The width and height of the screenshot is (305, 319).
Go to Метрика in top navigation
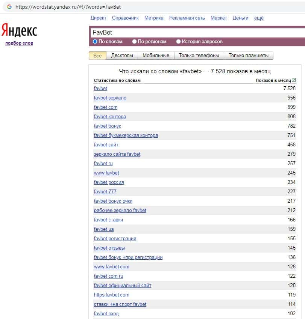tap(153, 18)
